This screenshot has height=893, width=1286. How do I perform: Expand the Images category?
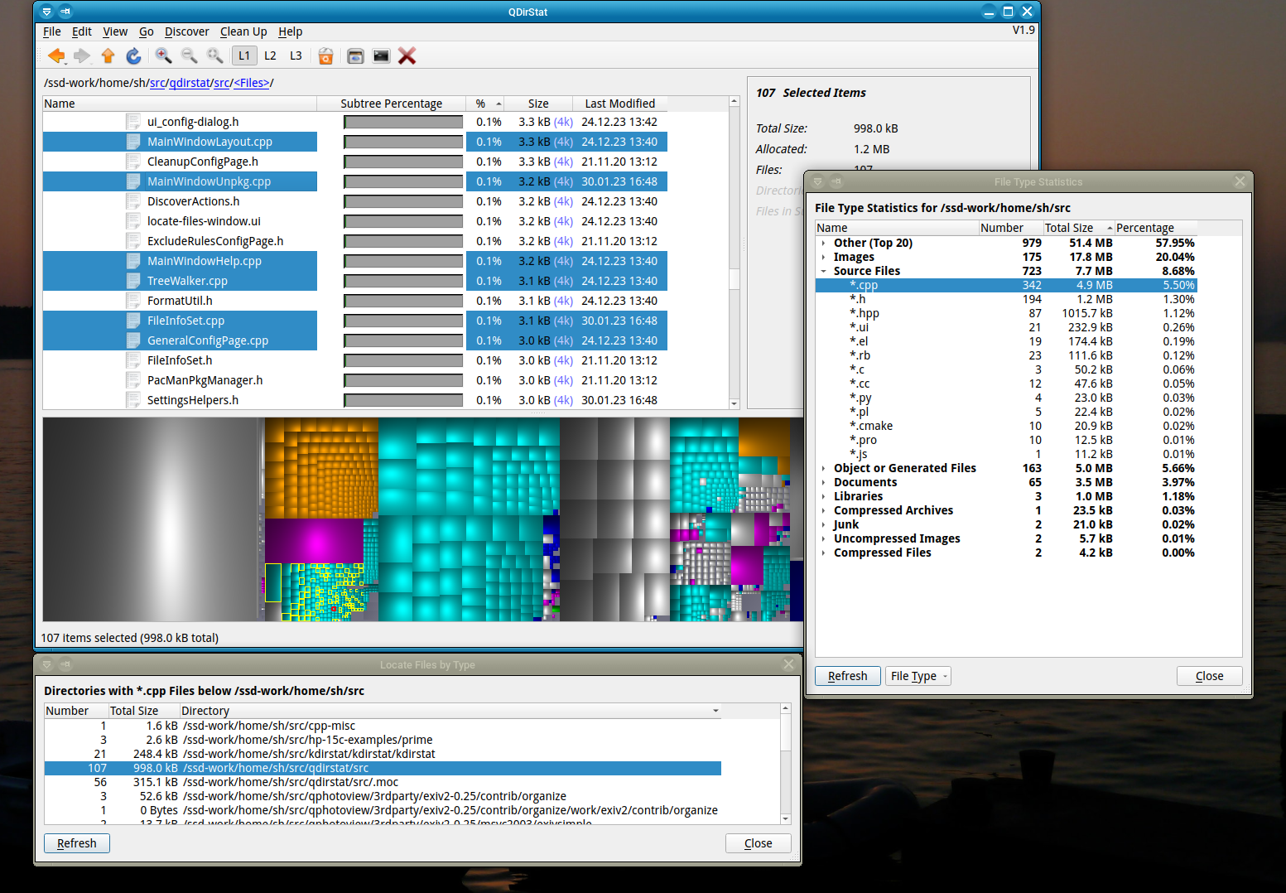(823, 257)
